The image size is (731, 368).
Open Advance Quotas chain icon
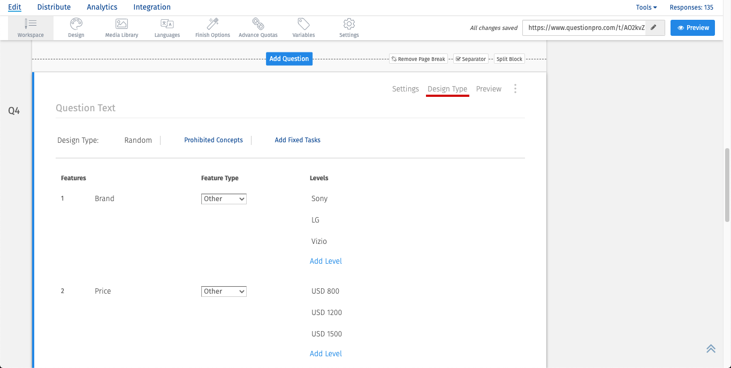pos(258,24)
